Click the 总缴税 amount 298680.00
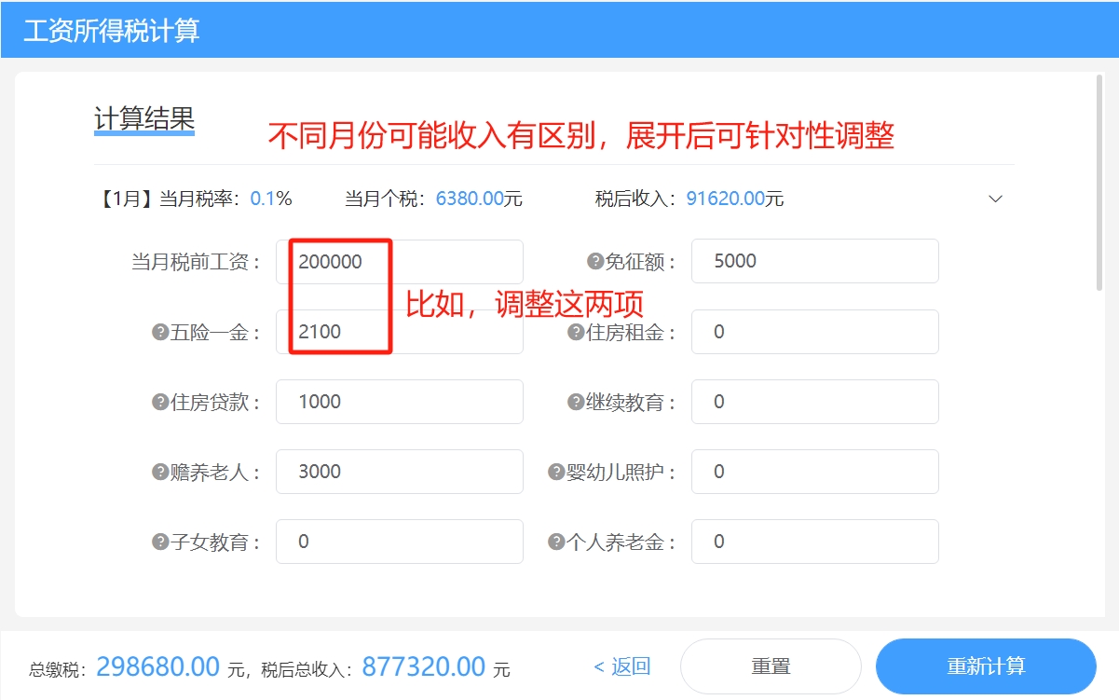The height and width of the screenshot is (700, 1119). click(158, 666)
